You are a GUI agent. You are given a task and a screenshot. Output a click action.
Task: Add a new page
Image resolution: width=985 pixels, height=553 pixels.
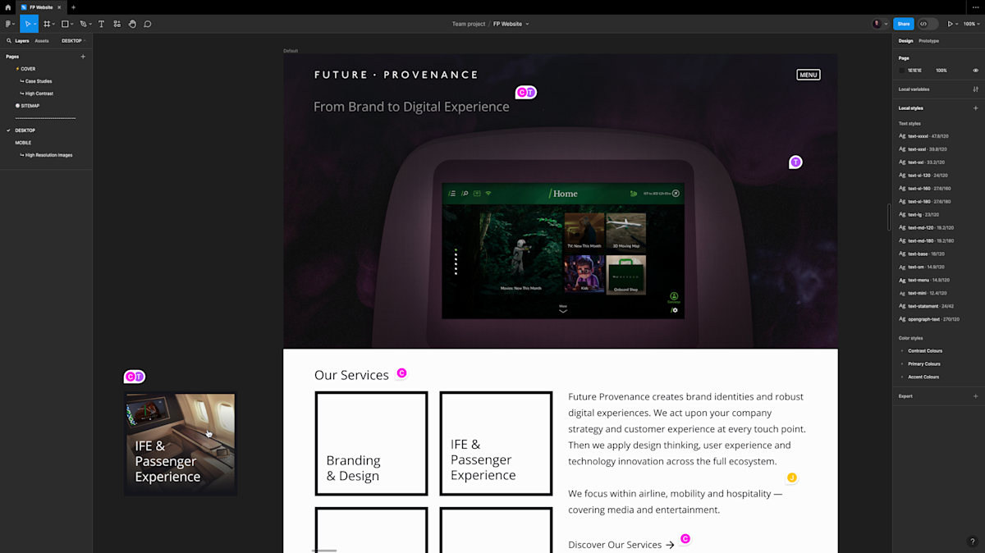[83, 57]
